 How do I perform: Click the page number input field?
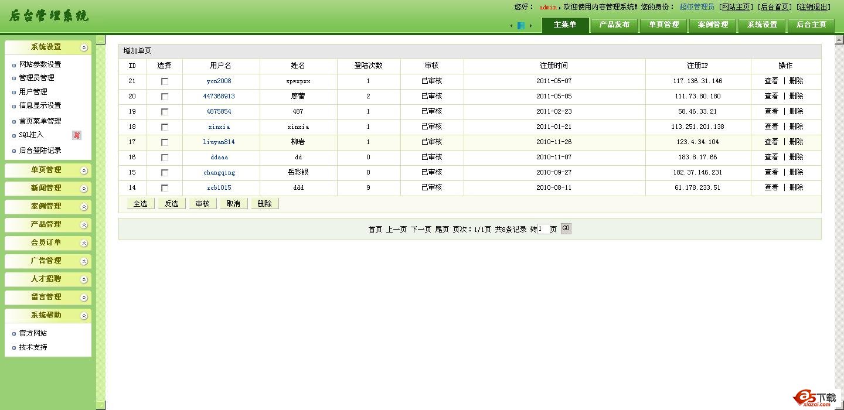click(543, 230)
